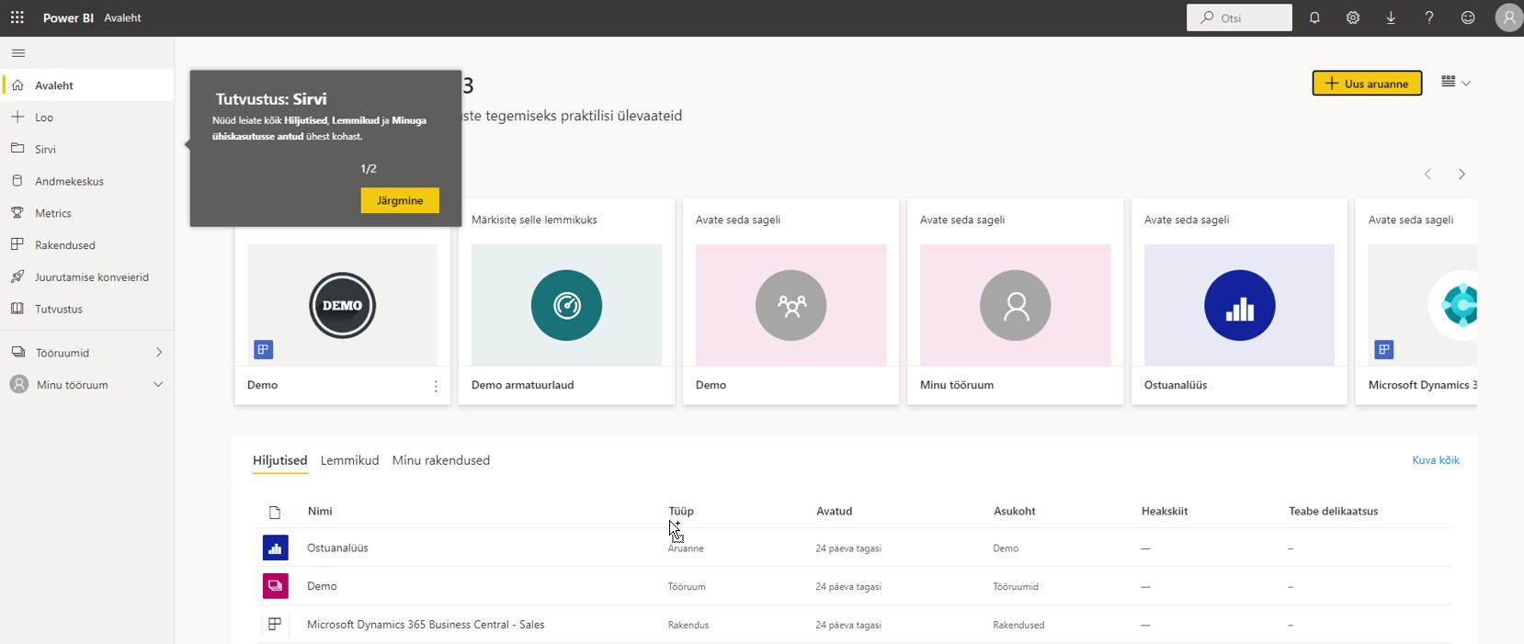Click the download arrow icon
The image size is (1524, 644).
(1391, 17)
